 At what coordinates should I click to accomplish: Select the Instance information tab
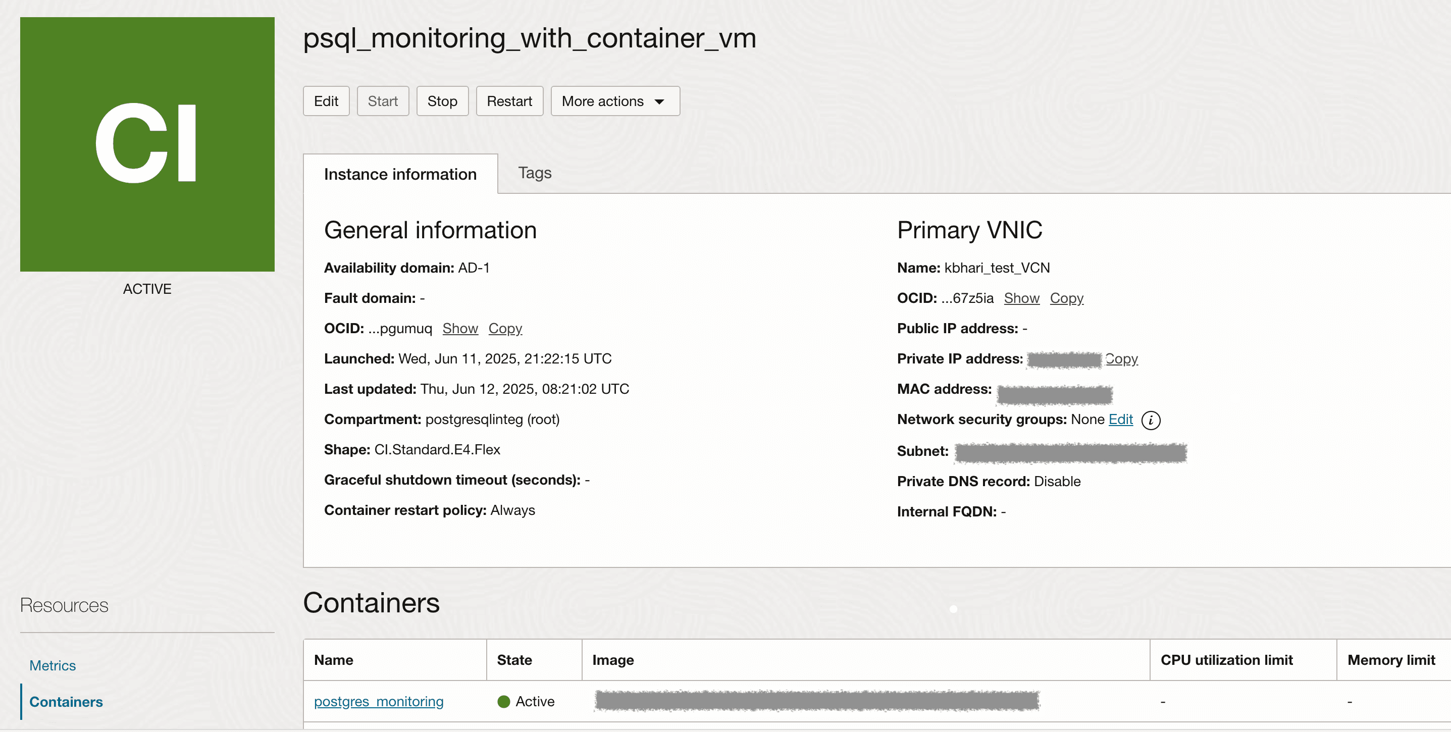tap(400, 175)
